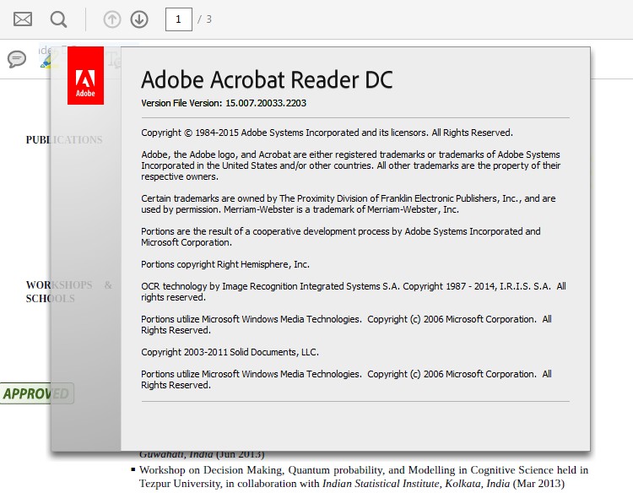Click the total pages indicator '/ 3'

[x=204, y=19]
